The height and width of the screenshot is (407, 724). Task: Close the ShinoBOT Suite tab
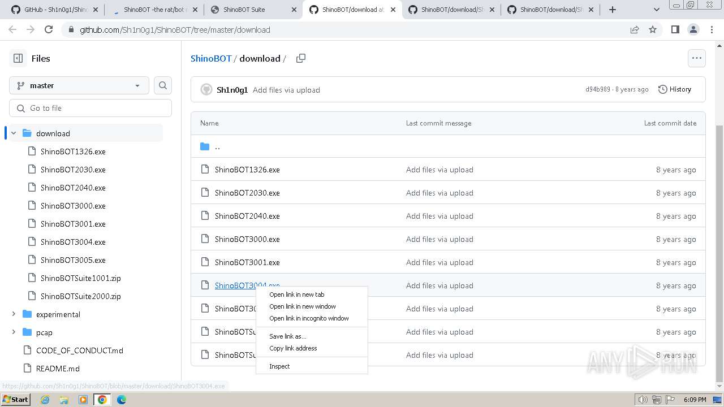tap(294, 10)
